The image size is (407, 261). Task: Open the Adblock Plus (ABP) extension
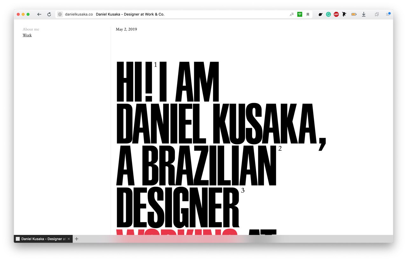(336, 14)
